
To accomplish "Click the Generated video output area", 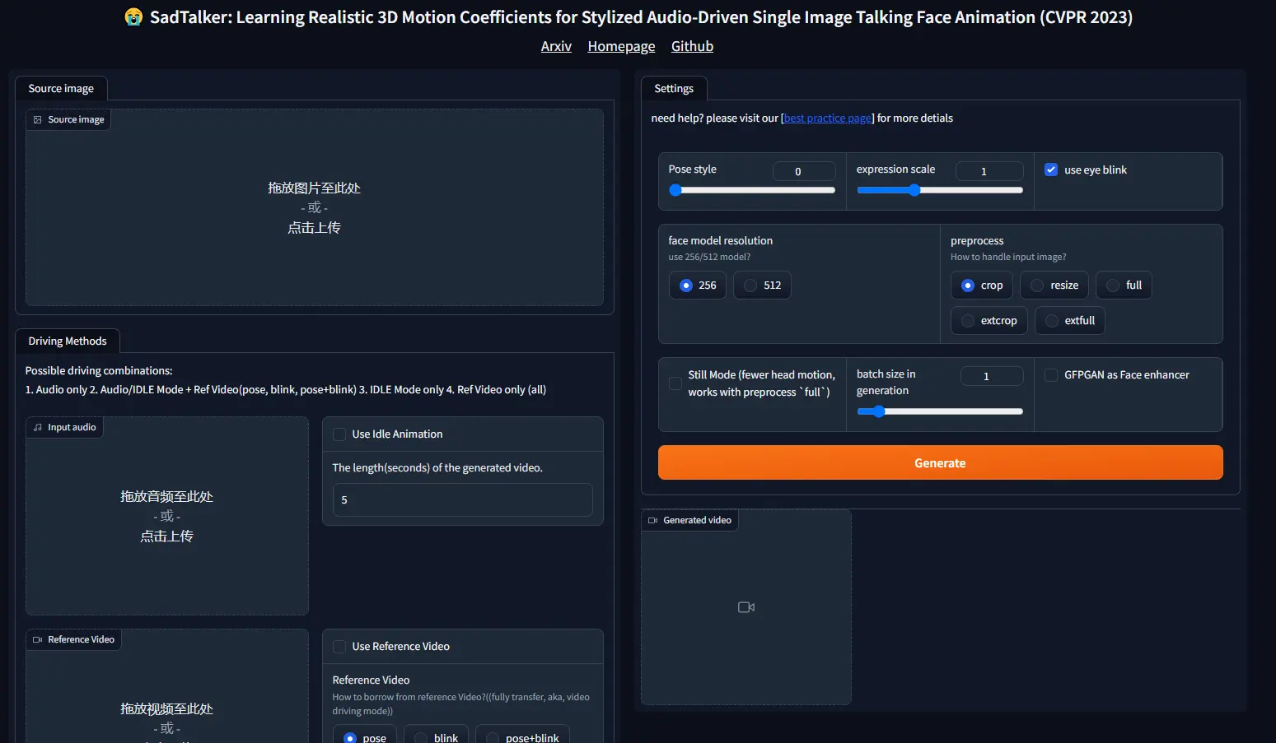I will (x=746, y=607).
